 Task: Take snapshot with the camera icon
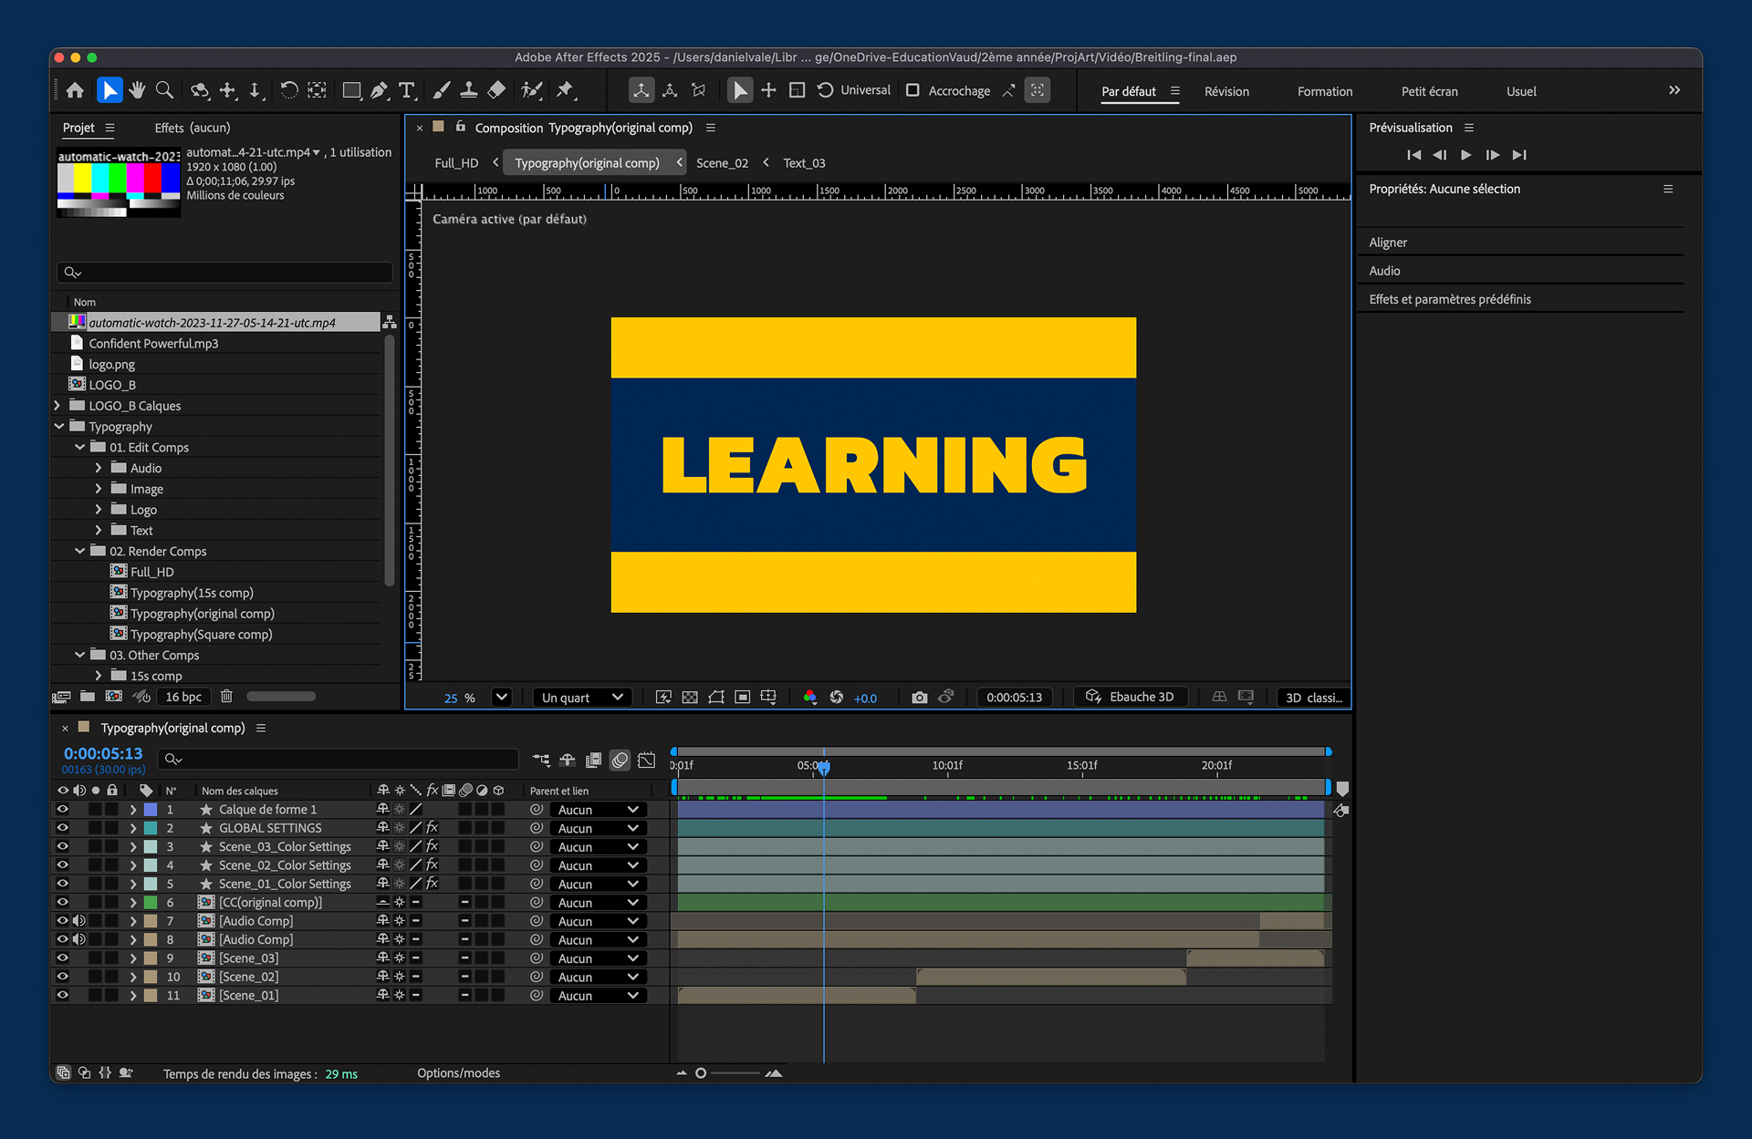click(x=919, y=698)
